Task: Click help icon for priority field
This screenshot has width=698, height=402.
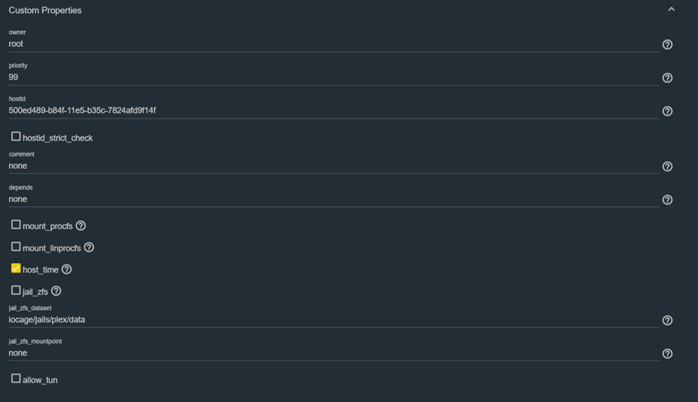Action: pos(667,78)
